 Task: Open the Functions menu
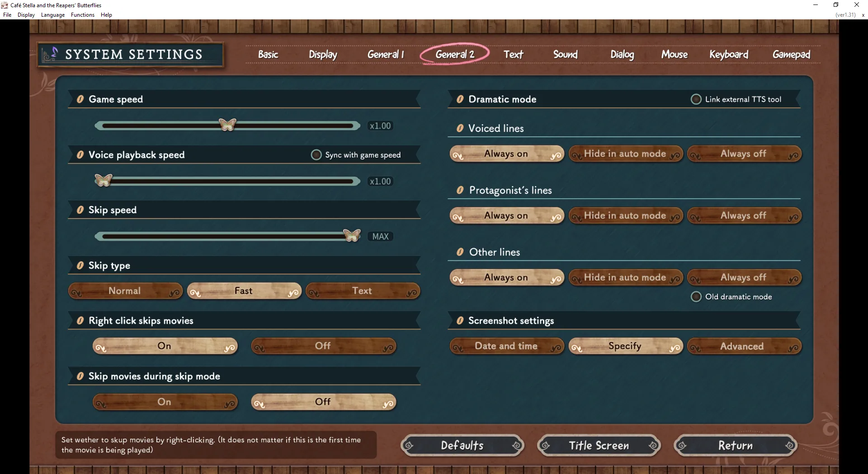(83, 15)
